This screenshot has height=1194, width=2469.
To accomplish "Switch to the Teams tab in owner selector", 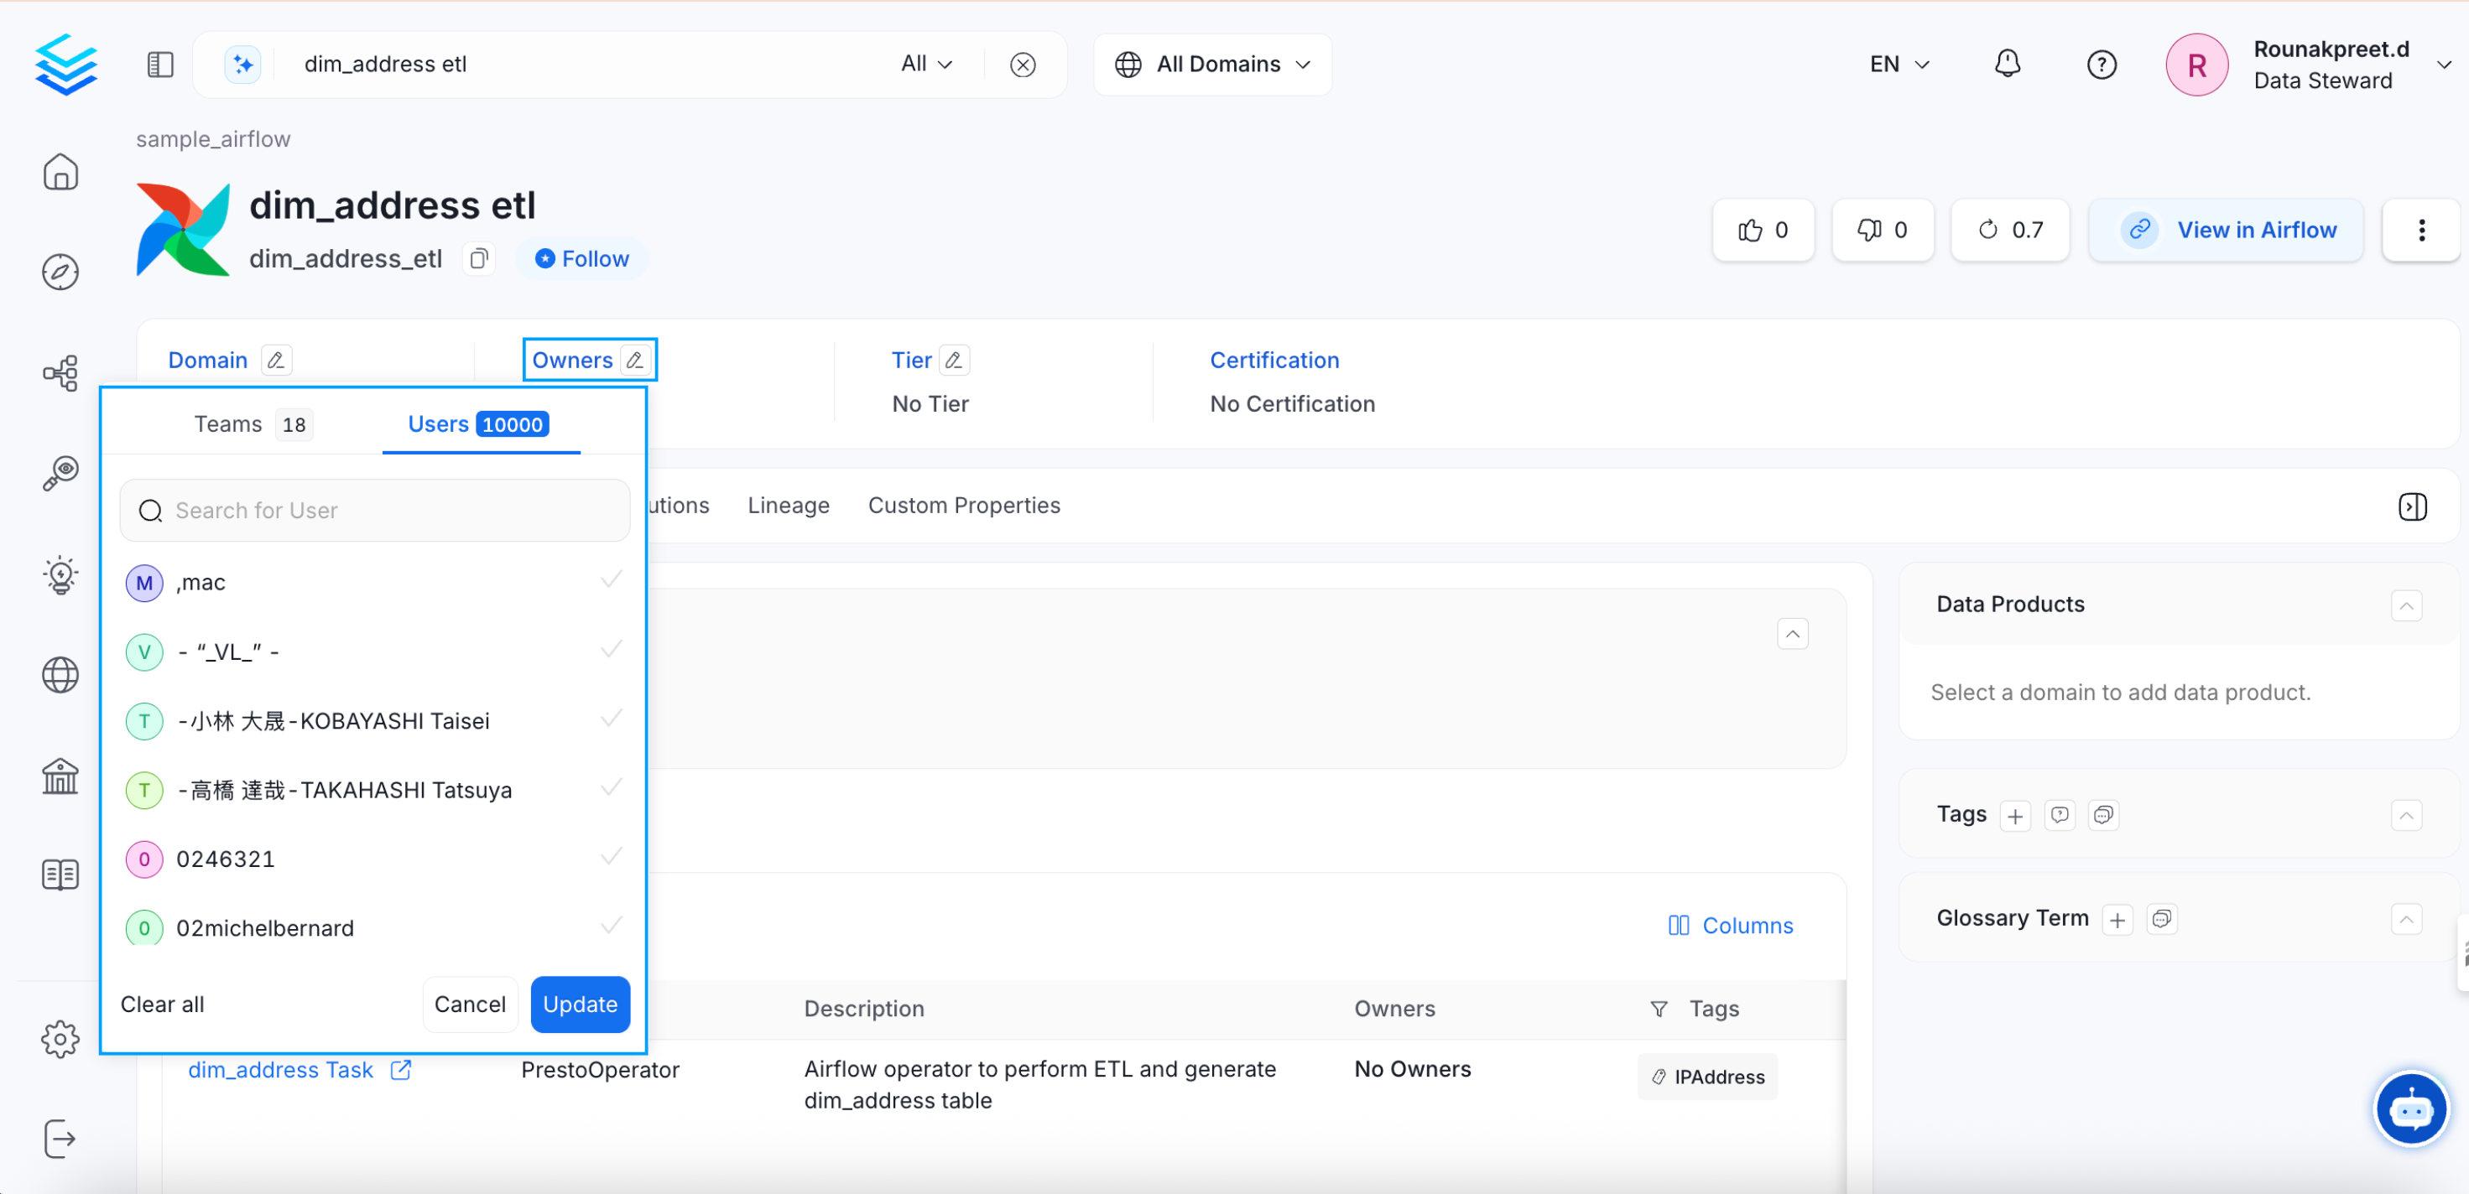I will click(228, 423).
